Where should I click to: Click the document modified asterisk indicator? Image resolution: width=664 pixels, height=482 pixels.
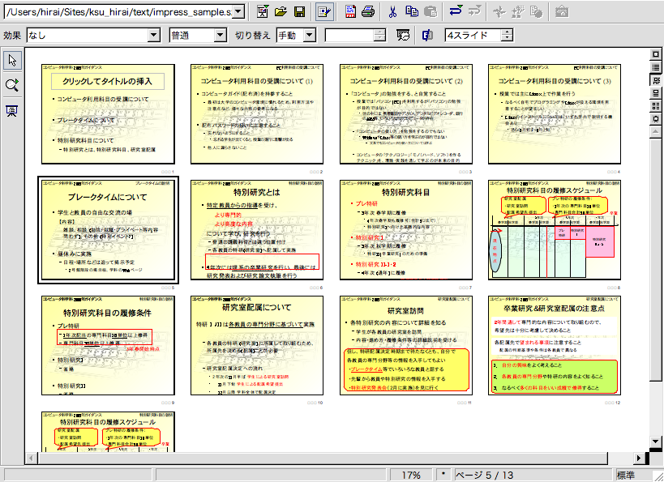tap(443, 476)
